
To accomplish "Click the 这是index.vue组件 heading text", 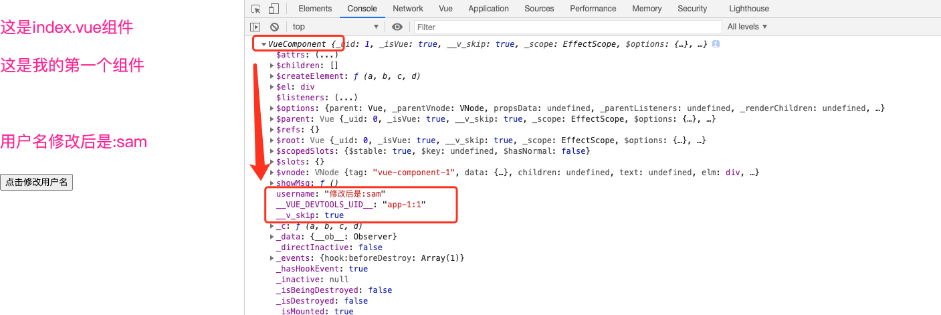I will (67, 27).
